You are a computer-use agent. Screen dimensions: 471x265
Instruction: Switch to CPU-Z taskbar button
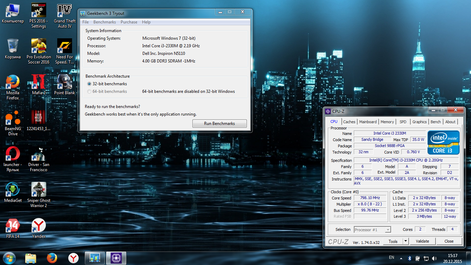coord(116,258)
